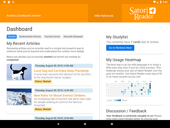Open New Rules for Mount Everest Climbers

(60, 95)
